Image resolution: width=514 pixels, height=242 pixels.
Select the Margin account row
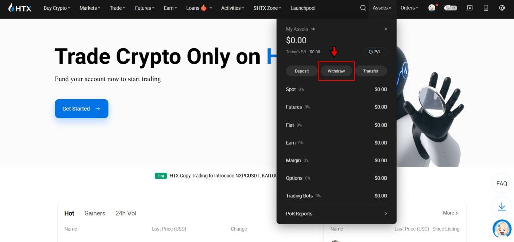tap(336, 160)
